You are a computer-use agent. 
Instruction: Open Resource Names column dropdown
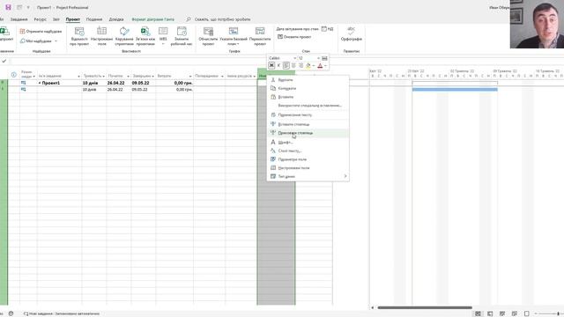(255, 77)
